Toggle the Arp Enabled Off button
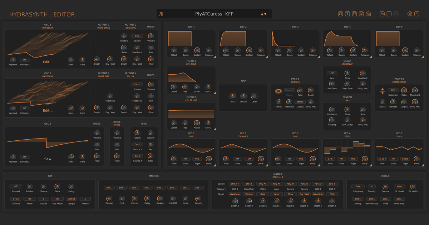This screenshot has height=225, width=429. point(16,186)
